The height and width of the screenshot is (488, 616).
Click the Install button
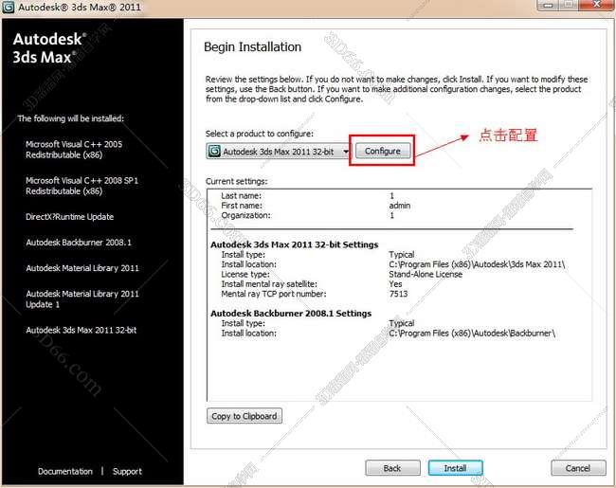[x=455, y=468]
